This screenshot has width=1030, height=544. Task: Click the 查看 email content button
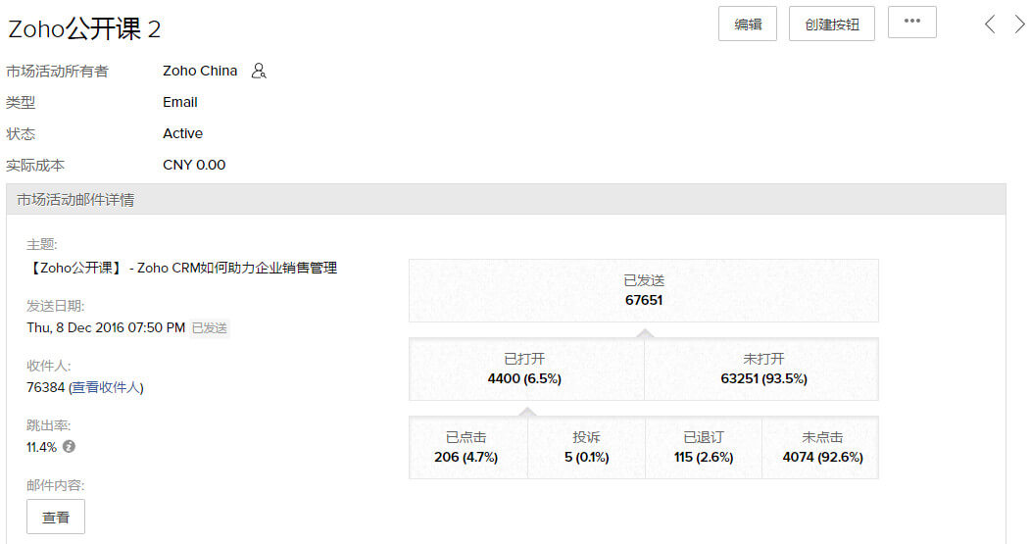(x=56, y=518)
